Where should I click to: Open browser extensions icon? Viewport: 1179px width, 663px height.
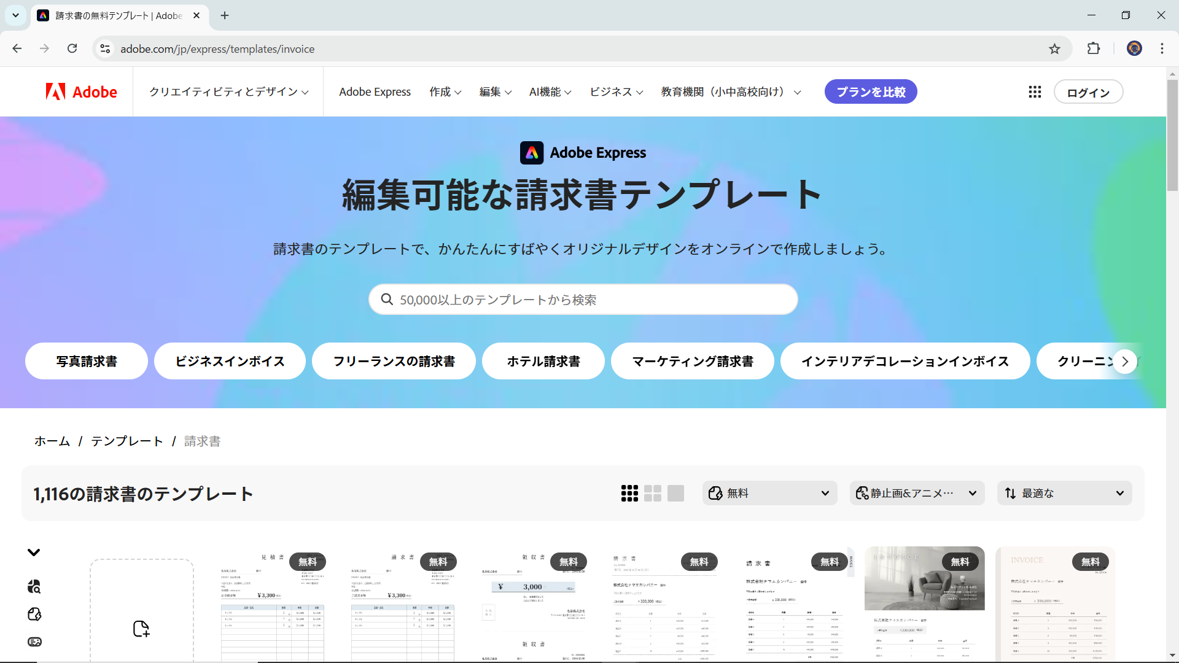click(x=1094, y=49)
